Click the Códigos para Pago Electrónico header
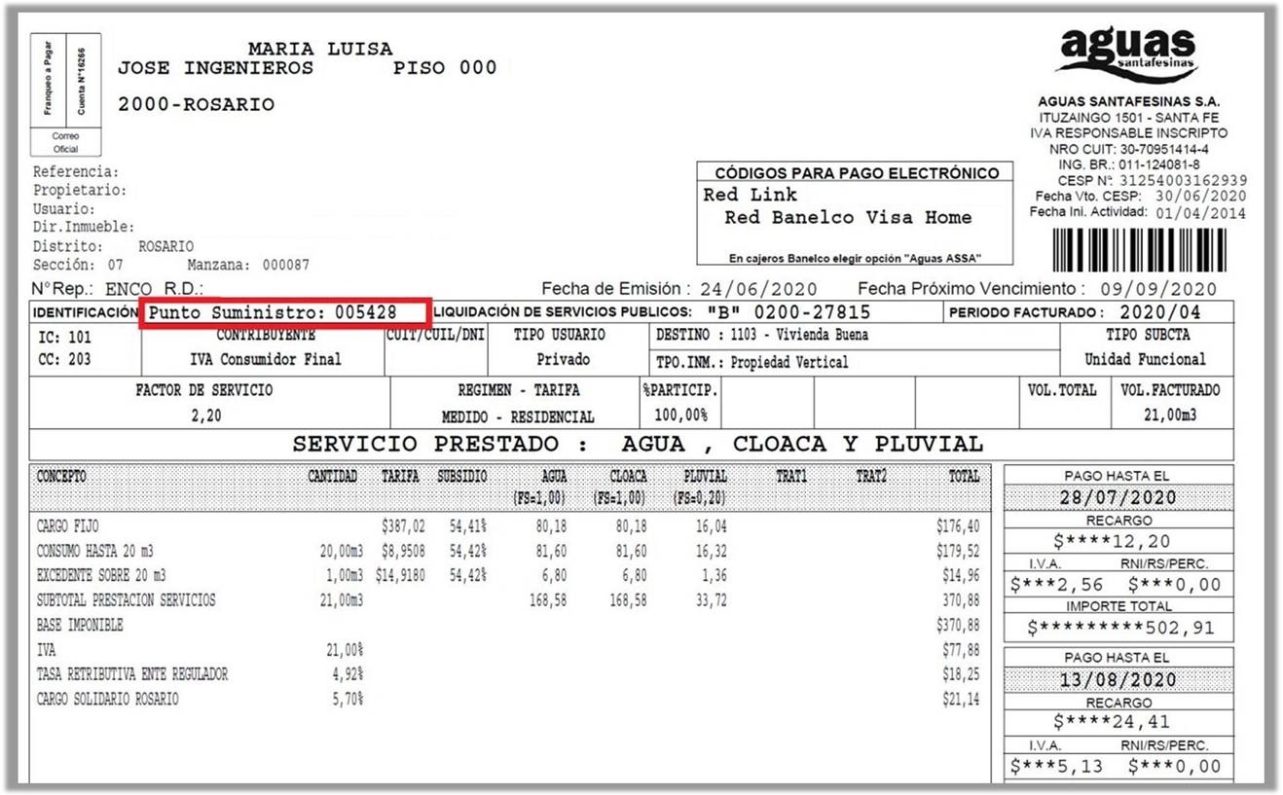This screenshot has height=795, width=1283. tap(857, 173)
